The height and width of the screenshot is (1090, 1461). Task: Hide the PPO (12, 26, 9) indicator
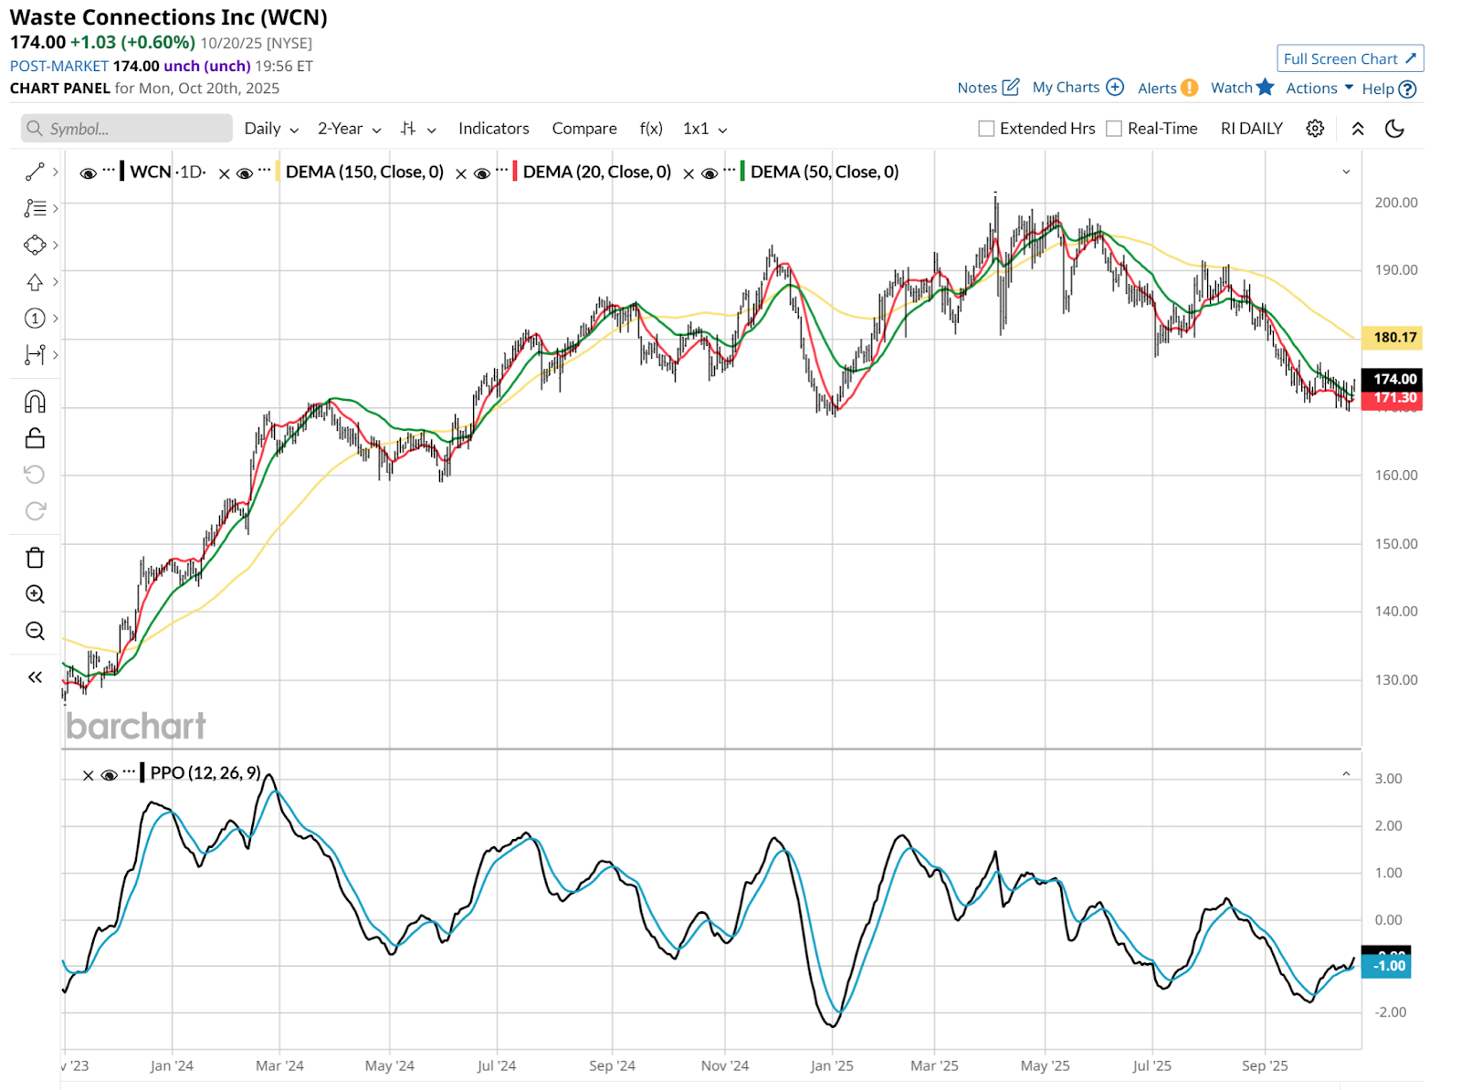tap(110, 774)
